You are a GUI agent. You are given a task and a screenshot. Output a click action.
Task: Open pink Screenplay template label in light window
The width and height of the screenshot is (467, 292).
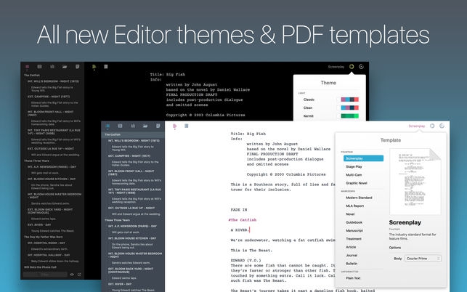(417, 126)
